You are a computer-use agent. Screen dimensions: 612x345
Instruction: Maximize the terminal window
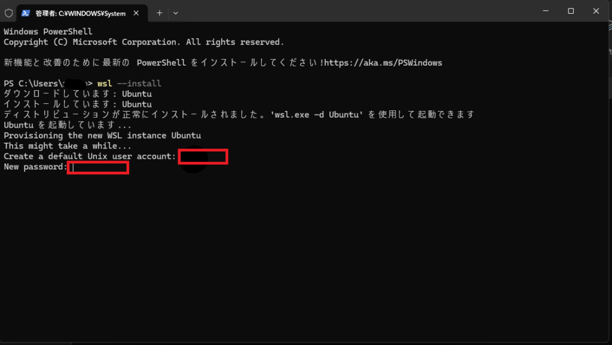point(571,11)
